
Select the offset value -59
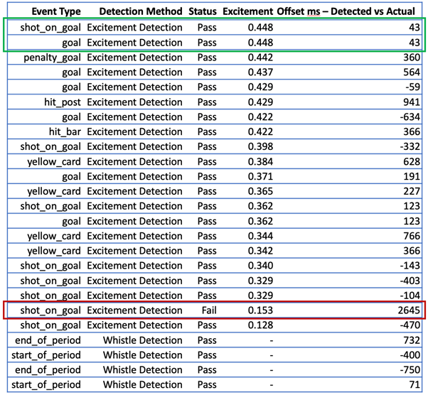pos(412,87)
